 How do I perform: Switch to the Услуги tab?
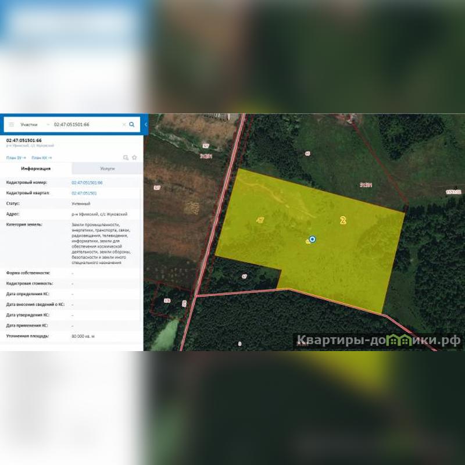(x=107, y=169)
